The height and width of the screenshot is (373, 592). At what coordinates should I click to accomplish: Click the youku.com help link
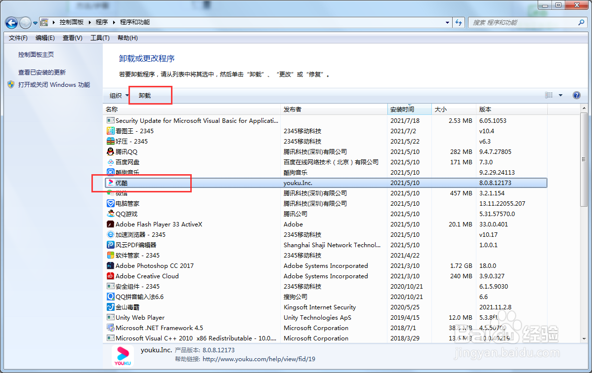click(x=259, y=359)
